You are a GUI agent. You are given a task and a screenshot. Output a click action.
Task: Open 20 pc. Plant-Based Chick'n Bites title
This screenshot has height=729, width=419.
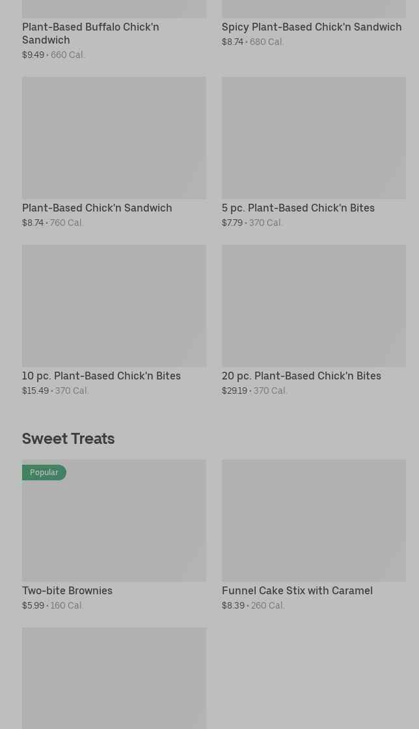(x=301, y=376)
